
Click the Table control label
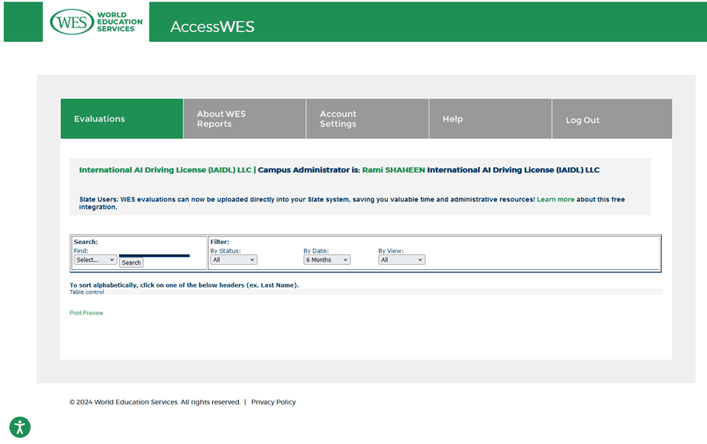point(86,292)
